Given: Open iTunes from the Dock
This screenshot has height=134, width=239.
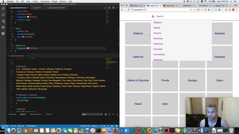Looking at the screenshot, I should pyautogui.click(x=93, y=131).
